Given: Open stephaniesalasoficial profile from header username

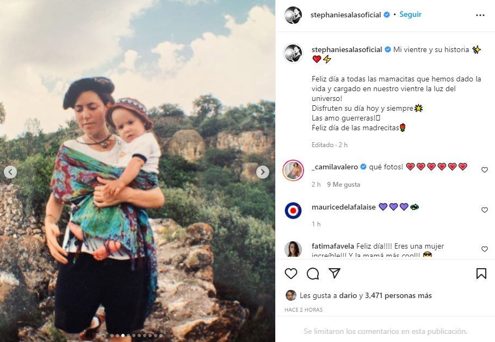Looking at the screenshot, I should 346,15.
